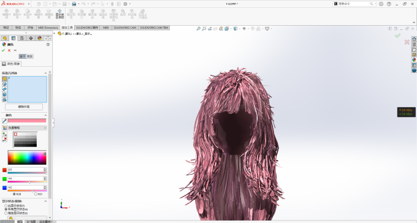Open the 3D Views bottom tab
Viewport: 417px width, 223px height.
point(31,221)
